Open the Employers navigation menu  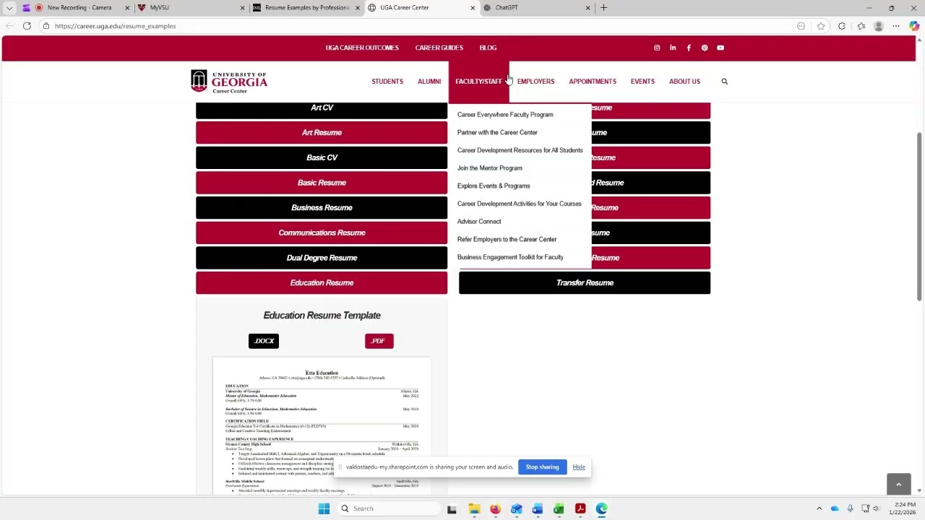point(535,82)
